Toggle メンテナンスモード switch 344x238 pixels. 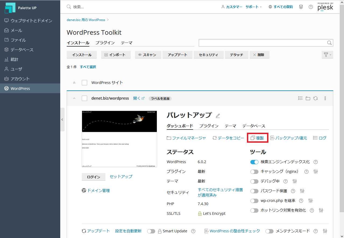269,231
